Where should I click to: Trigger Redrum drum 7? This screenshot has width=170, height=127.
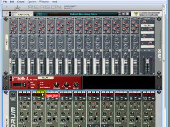click(111, 92)
